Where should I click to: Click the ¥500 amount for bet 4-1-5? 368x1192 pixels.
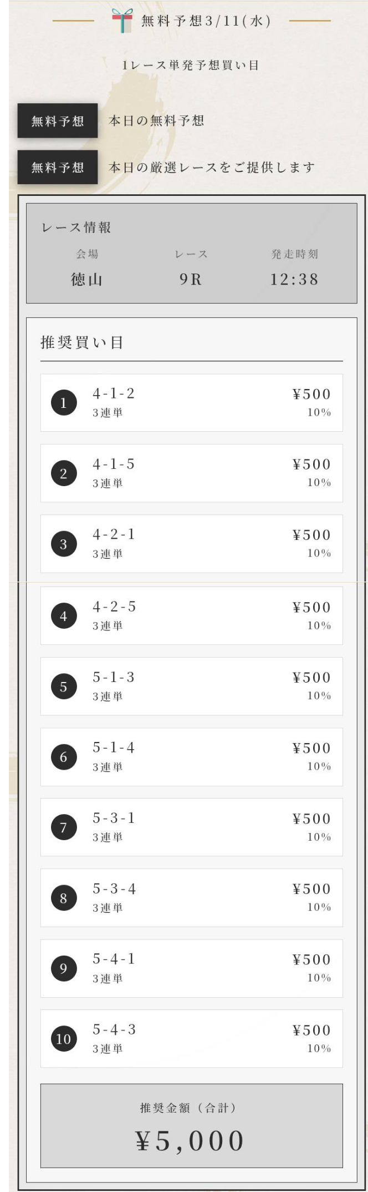(x=311, y=464)
